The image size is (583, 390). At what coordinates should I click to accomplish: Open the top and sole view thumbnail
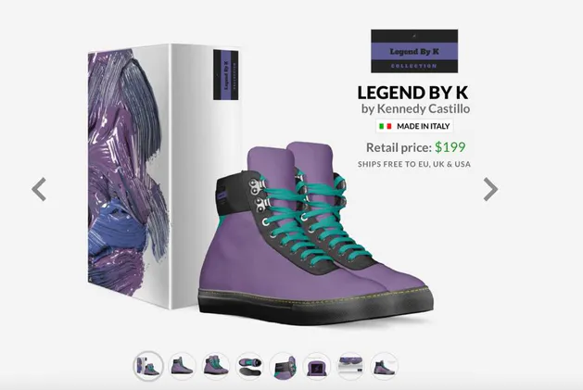(249, 366)
